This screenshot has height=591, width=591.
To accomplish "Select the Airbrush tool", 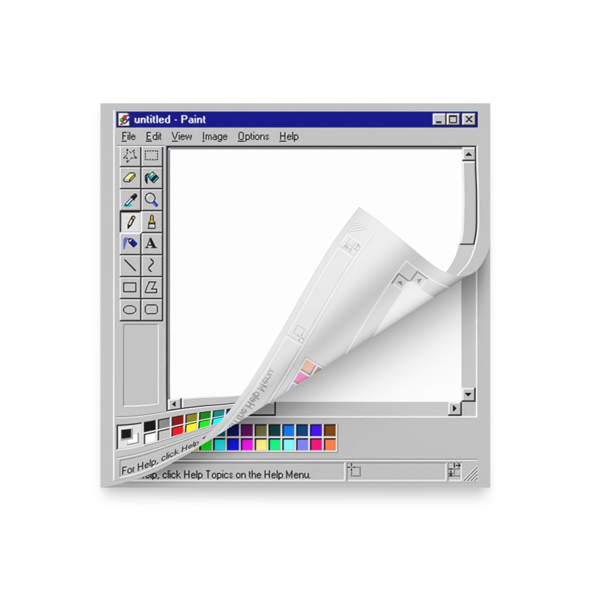I will pos(130,243).
